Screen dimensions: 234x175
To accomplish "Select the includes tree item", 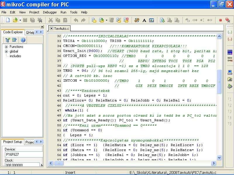I will coord(16,56).
